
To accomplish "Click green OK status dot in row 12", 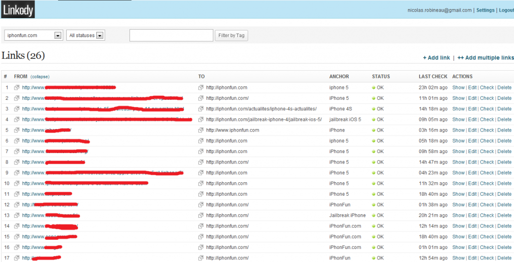I will click(x=373, y=205).
